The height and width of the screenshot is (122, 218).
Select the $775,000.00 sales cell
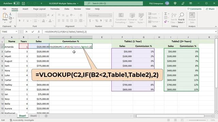[x=38, y=66]
